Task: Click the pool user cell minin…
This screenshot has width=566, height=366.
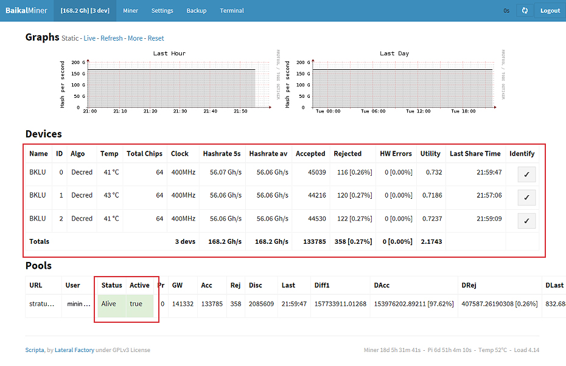Action: point(79,304)
